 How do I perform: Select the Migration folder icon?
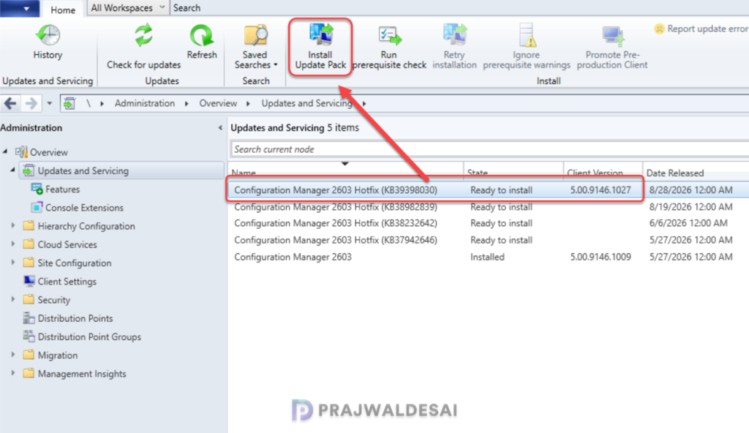pyautogui.click(x=29, y=355)
